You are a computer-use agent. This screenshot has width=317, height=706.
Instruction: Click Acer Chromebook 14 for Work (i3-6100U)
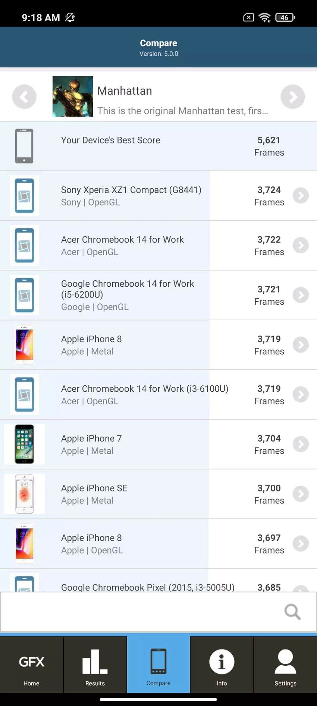[x=145, y=394]
